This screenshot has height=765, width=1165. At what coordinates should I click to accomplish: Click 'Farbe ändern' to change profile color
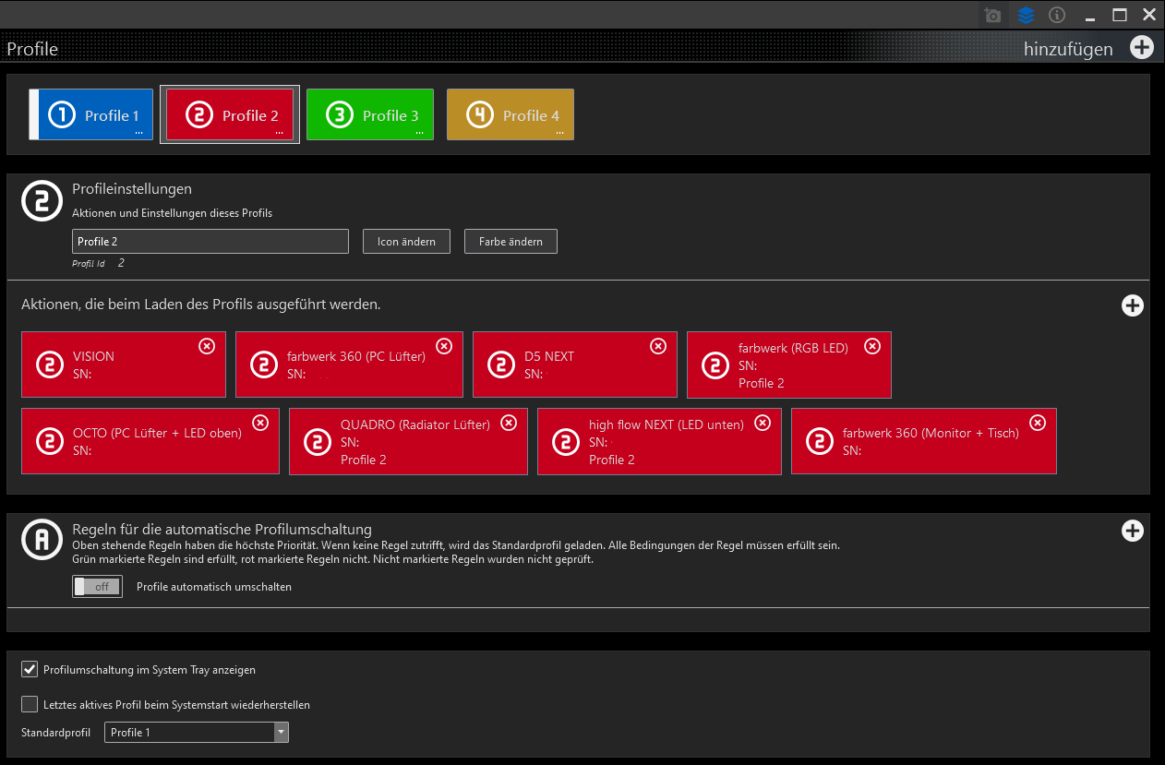(510, 242)
